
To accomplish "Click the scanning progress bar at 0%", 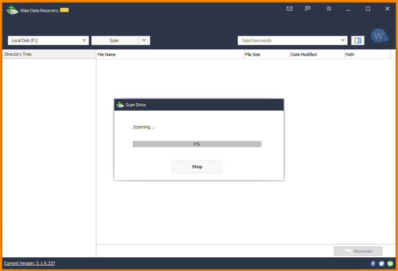I will click(197, 144).
